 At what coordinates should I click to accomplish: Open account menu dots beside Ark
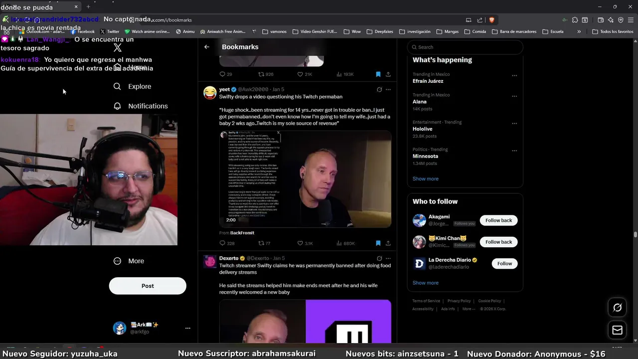pyautogui.click(x=188, y=328)
